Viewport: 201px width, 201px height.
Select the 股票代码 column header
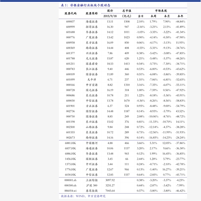(x=70, y=13)
